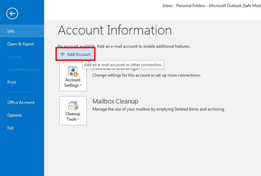
Task: Open the Info tab
Action: (22, 31)
